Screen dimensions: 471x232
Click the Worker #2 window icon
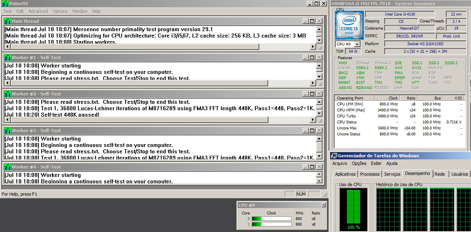tap(8, 94)
